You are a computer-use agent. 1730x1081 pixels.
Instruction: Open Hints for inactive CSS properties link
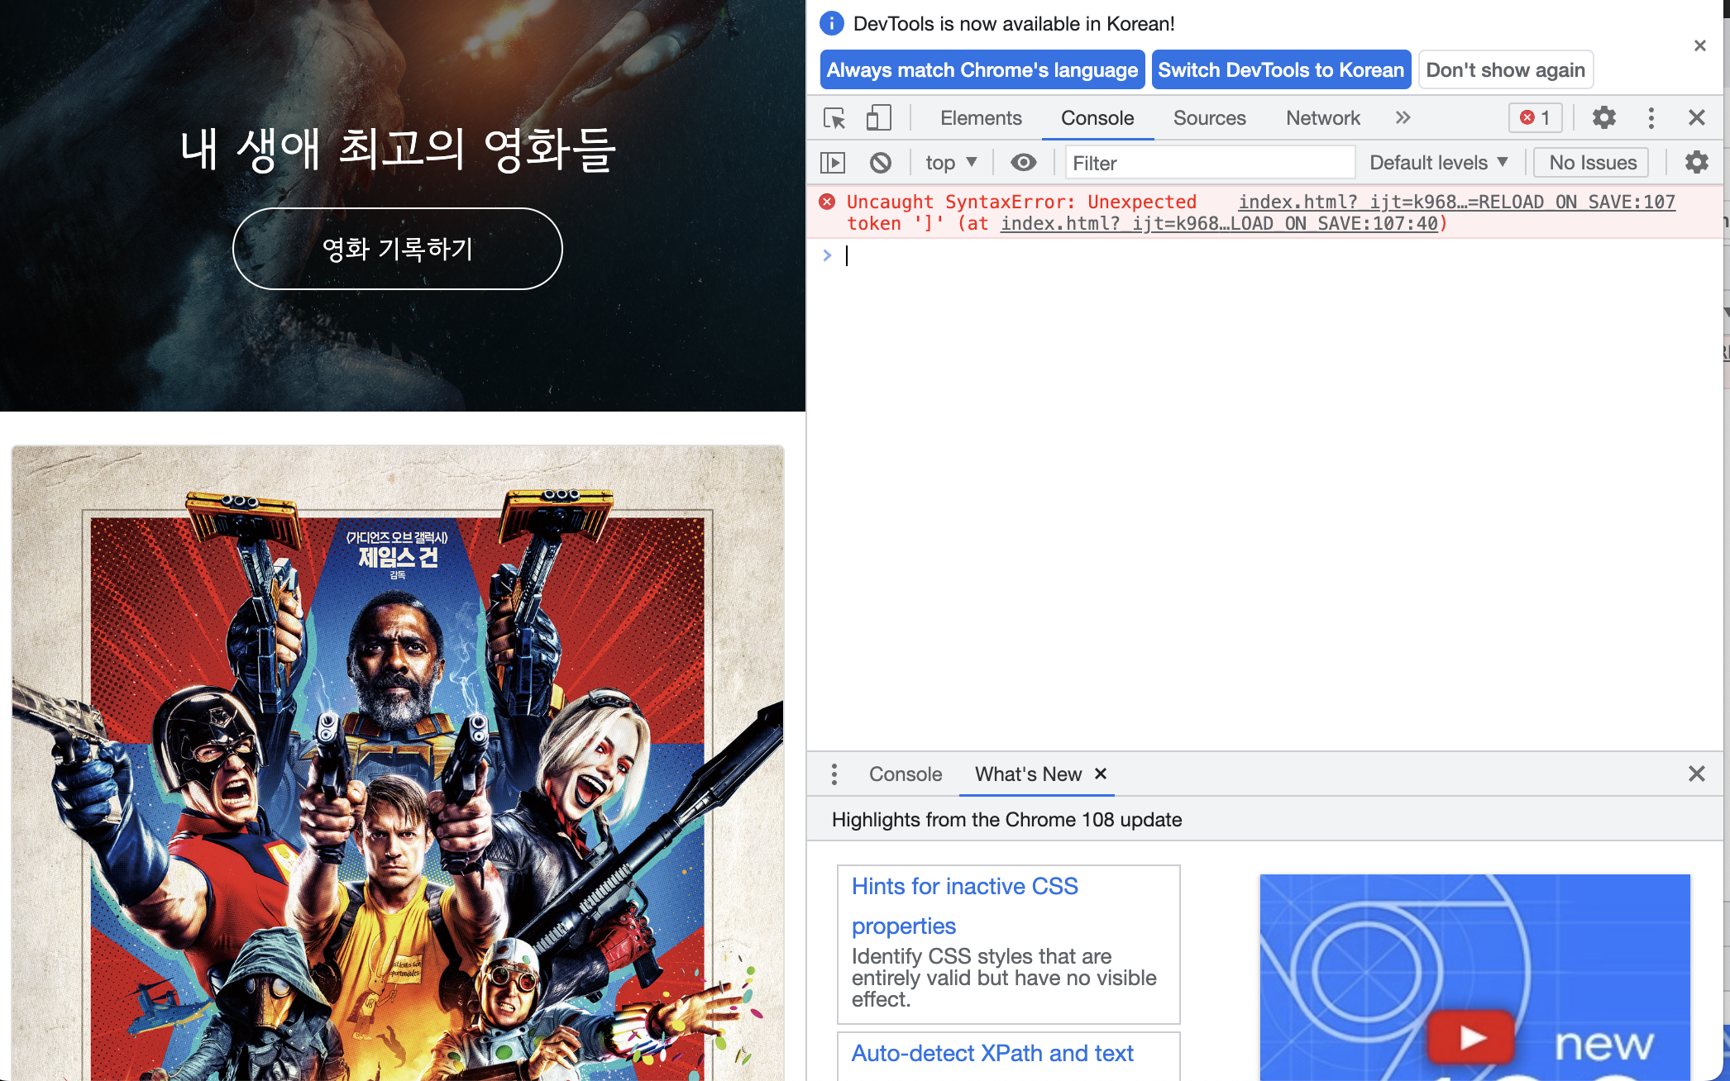964,906
